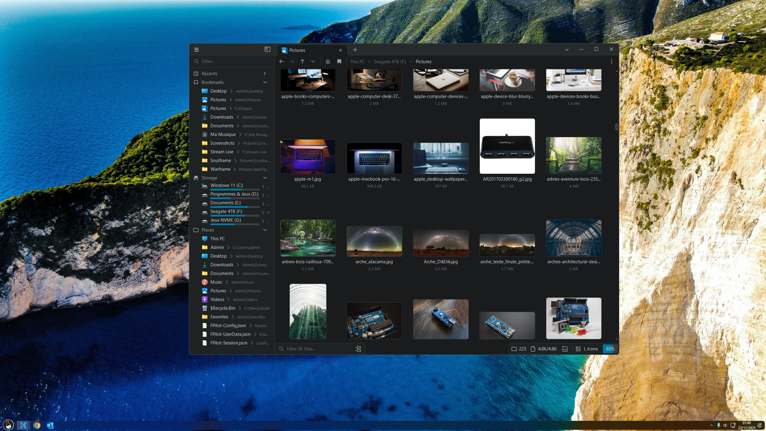Open Chrome from the taskbar

pyautogui.click(x=37, y=425)
